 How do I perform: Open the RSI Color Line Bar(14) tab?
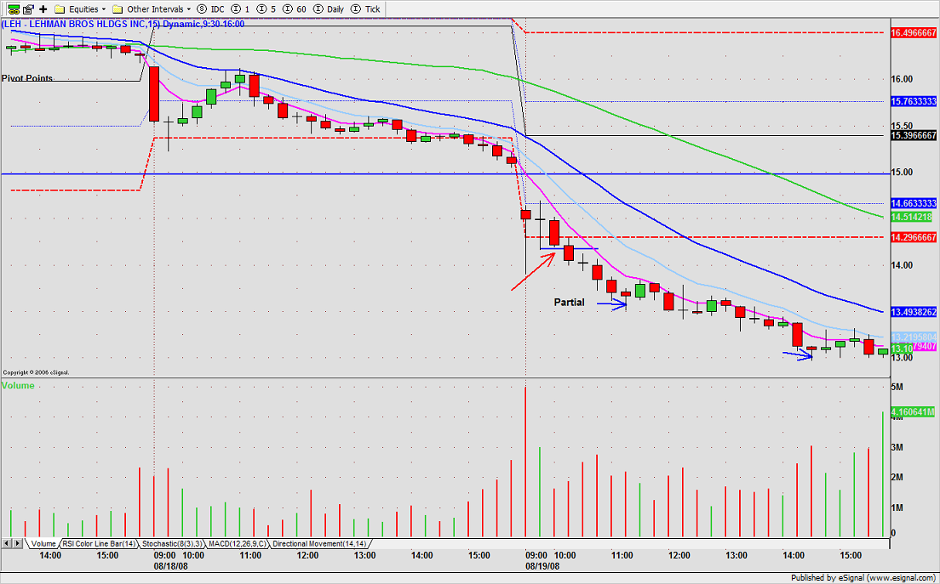tap(98, 544)
